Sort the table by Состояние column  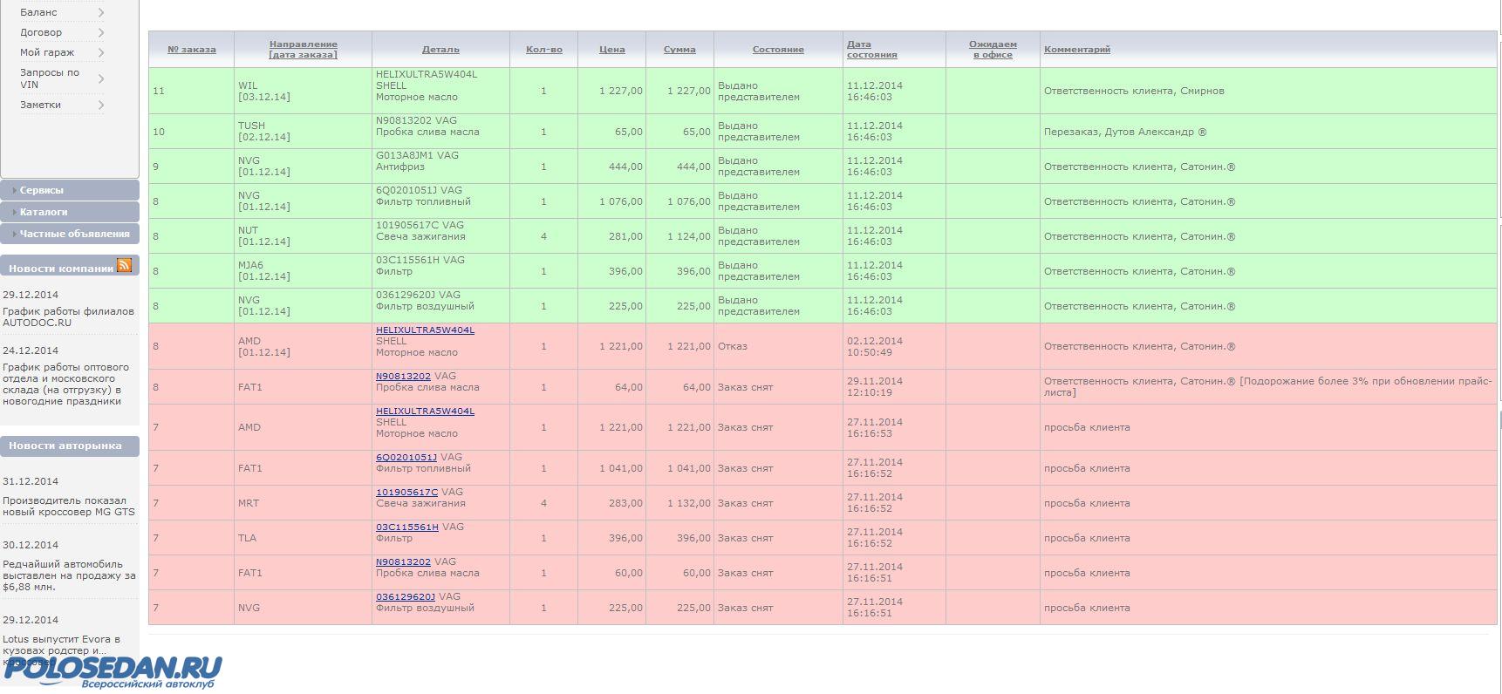(777, 50)
